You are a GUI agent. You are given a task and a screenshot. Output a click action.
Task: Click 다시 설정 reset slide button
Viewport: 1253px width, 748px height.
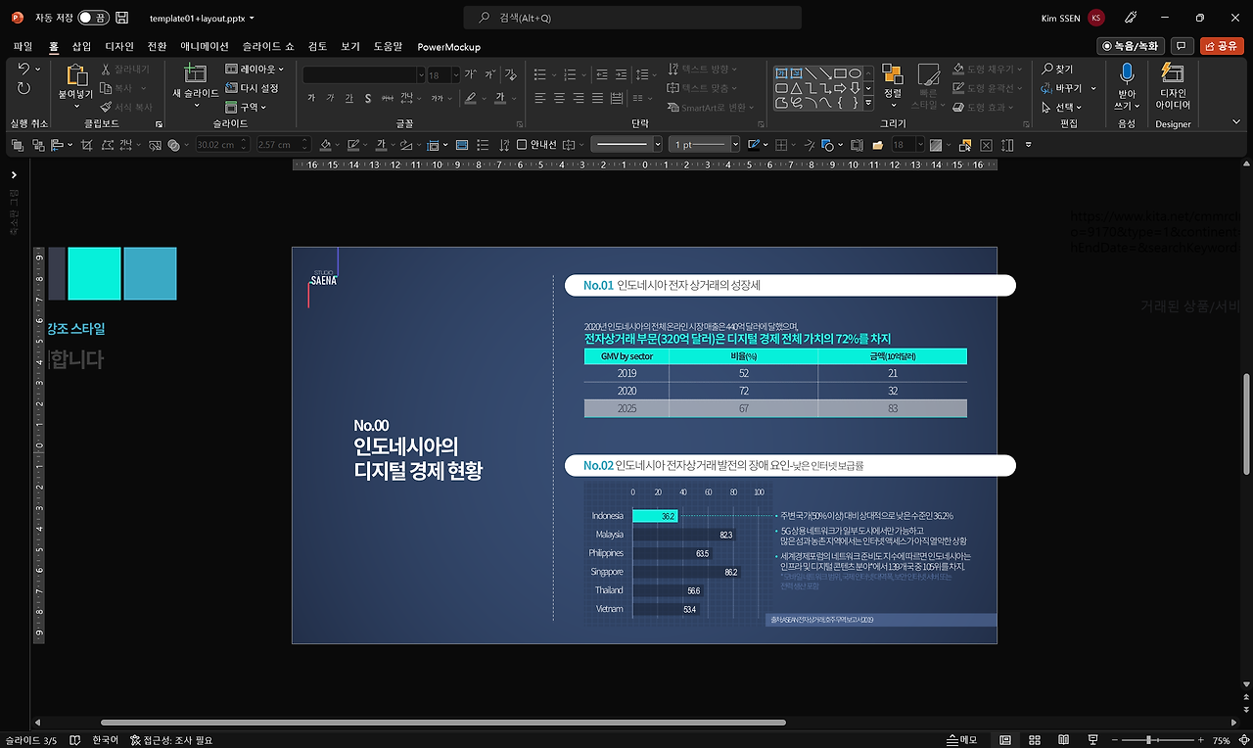[252, 88]
